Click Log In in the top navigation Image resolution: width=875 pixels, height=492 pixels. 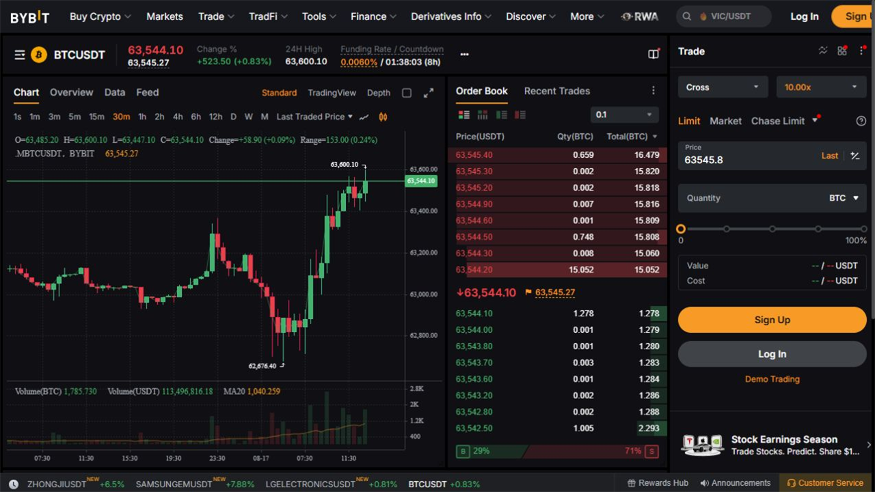[x=805, y=16]
